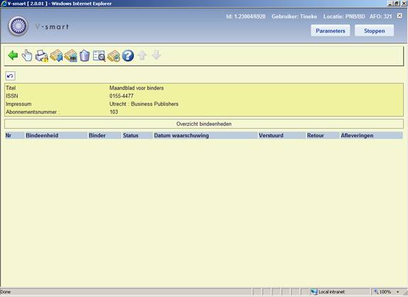Click the green back arrow icon
The image size is (408, 297).
click(x=13, y=55)
